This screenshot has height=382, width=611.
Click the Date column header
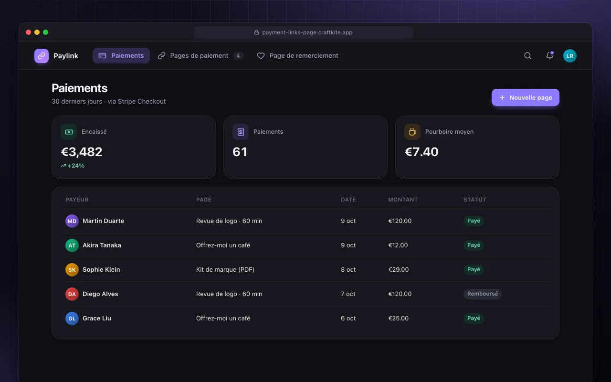(x=348, y=200)
